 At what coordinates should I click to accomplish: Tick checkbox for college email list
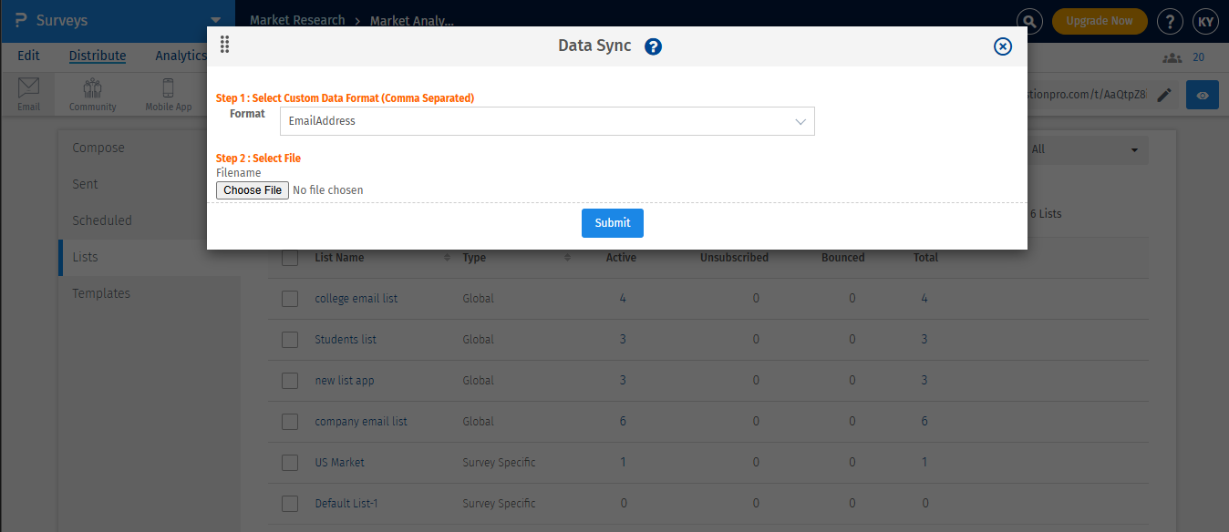(290, 299)
